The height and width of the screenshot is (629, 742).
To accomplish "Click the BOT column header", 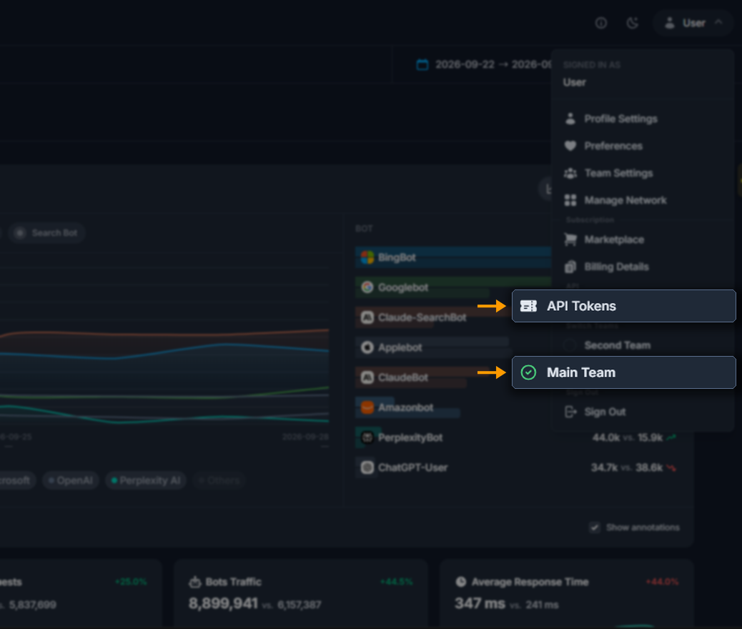I will pyautogui.click(x=364, y=229).
